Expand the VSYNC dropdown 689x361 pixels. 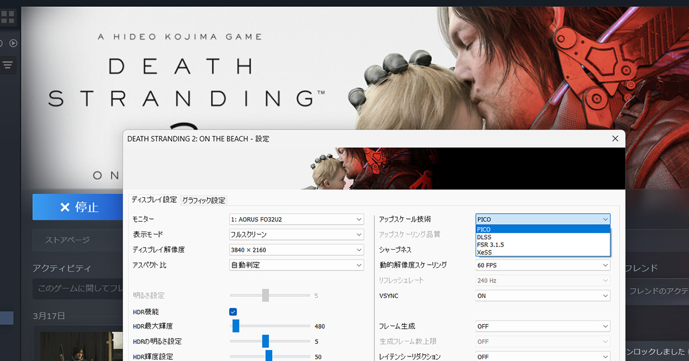click(543, 296)
